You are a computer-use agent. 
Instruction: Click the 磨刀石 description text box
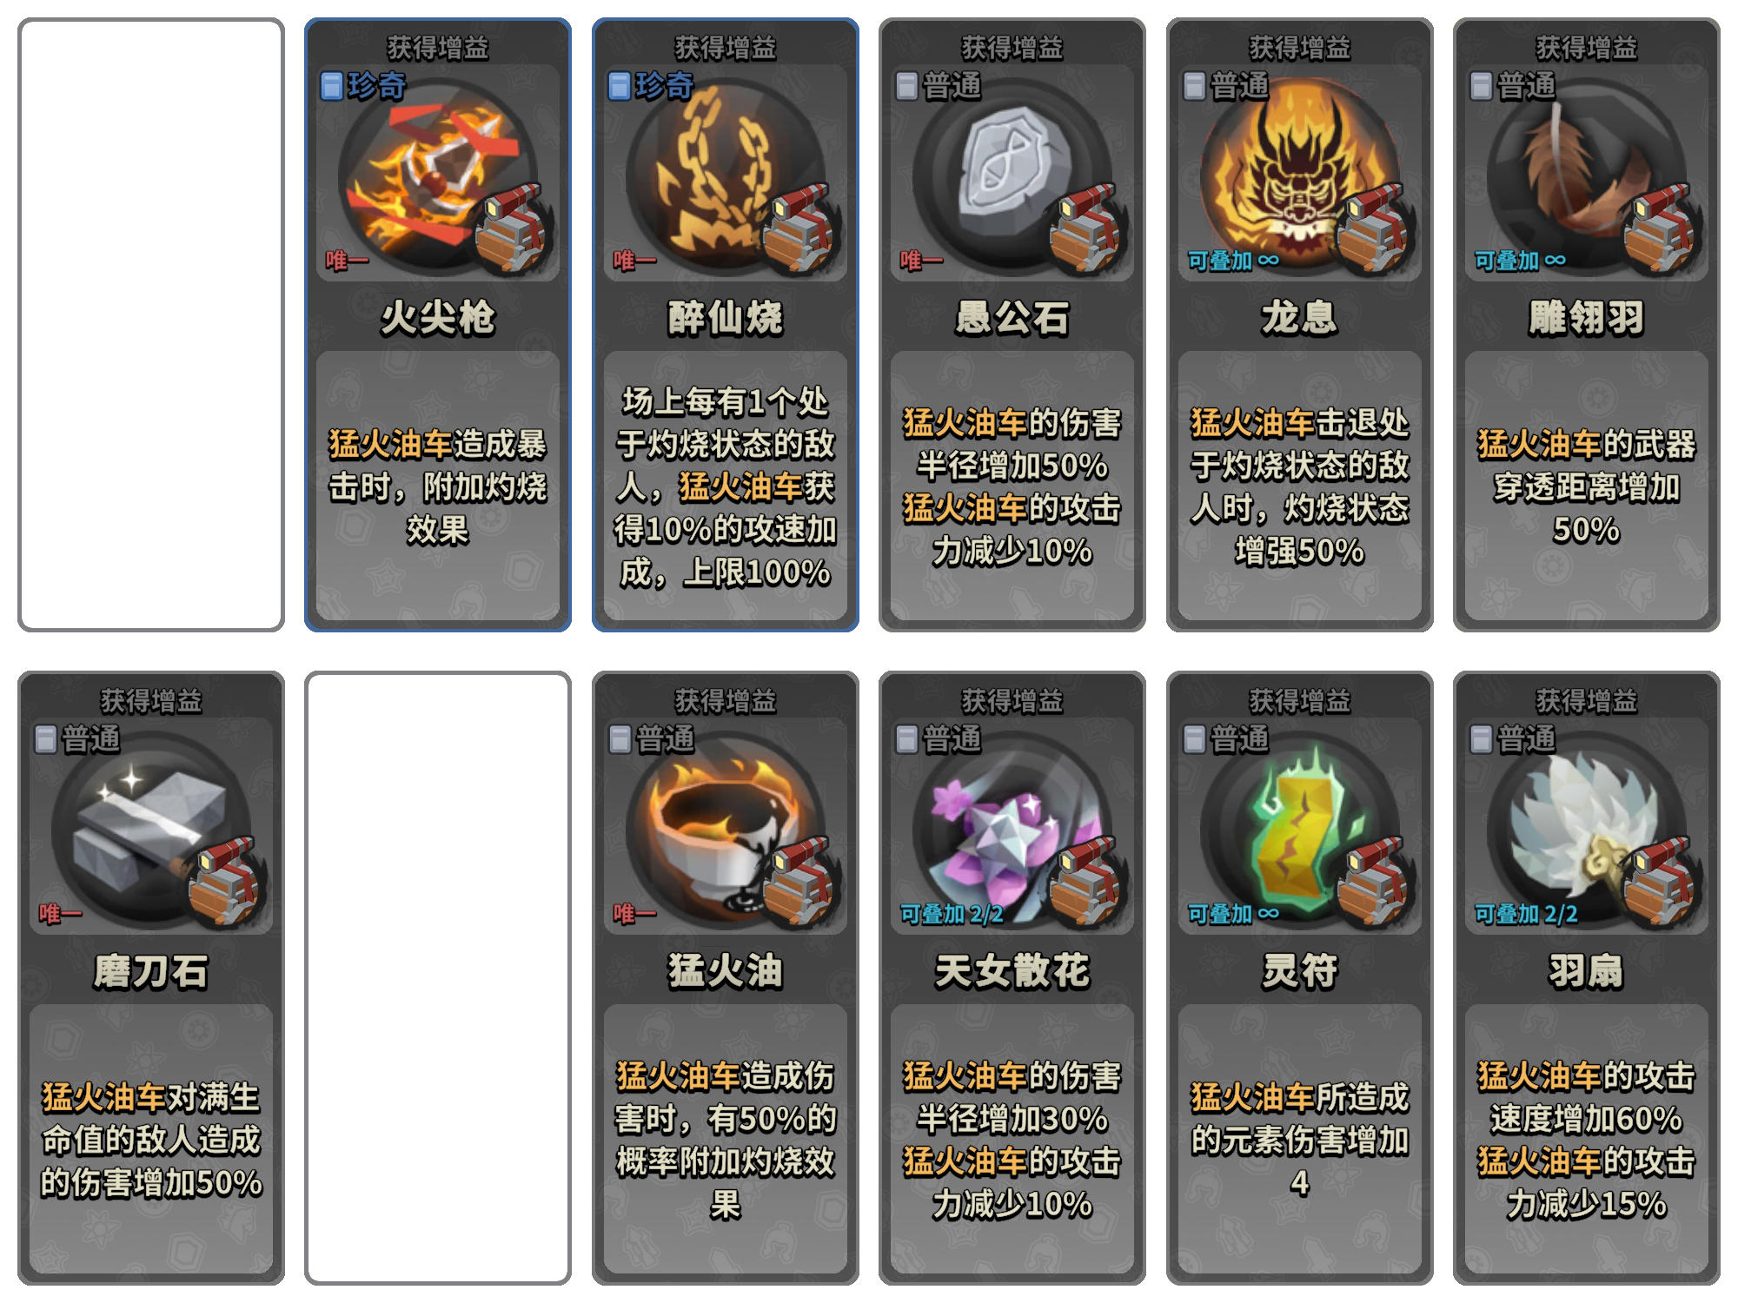pyautogui.click(x=150, y=1139)
